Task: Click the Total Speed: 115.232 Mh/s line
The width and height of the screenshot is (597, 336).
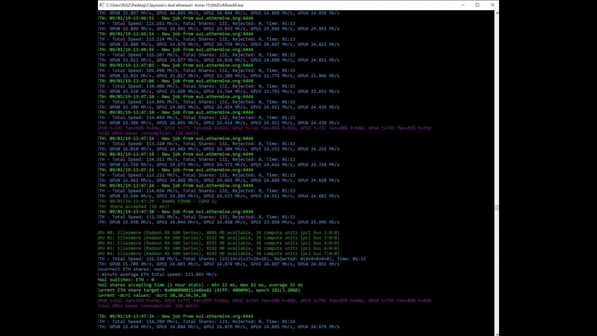Action: [196, 175]
